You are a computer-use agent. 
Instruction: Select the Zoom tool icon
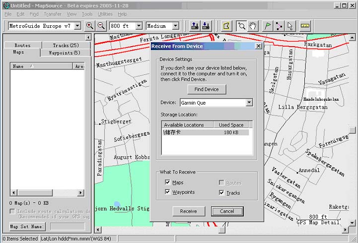(241, 26)
